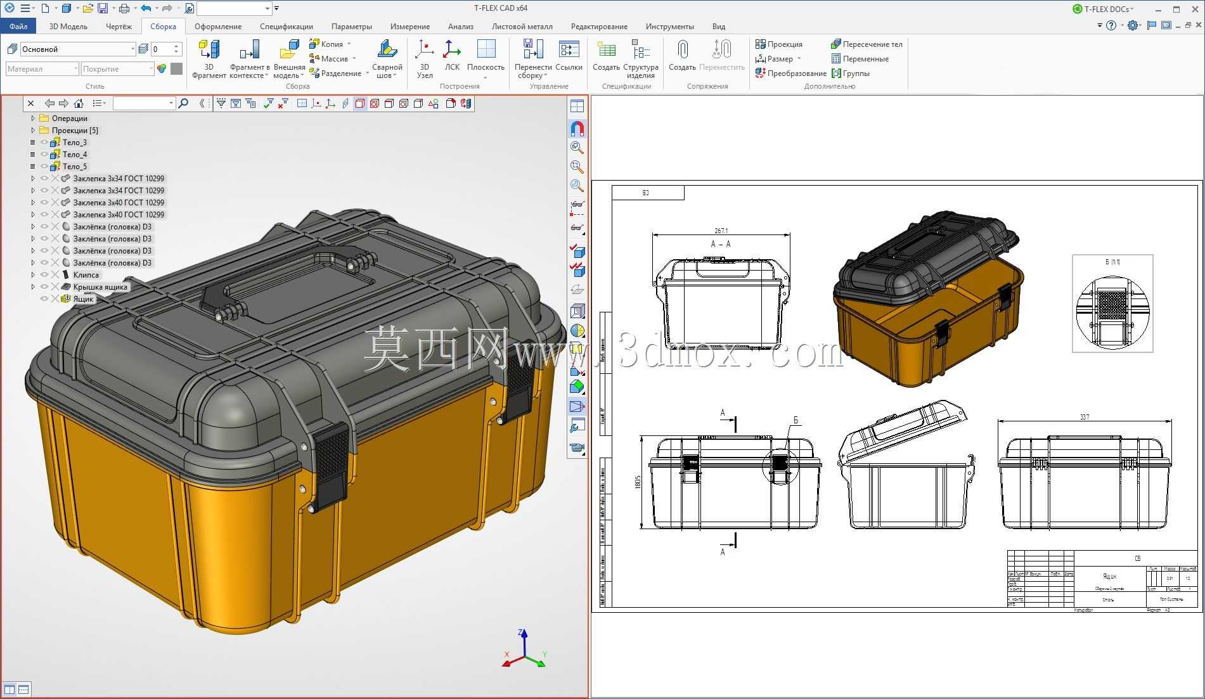Toggle visibility of the Клипса item
1205x699 pixels.
(x=44, y=275)
